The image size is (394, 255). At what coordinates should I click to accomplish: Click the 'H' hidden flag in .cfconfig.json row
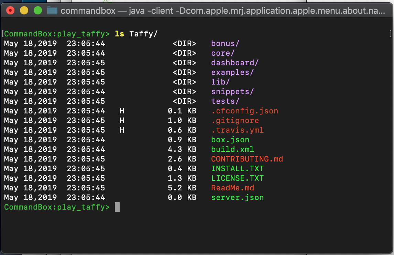[x=122, y=111]
